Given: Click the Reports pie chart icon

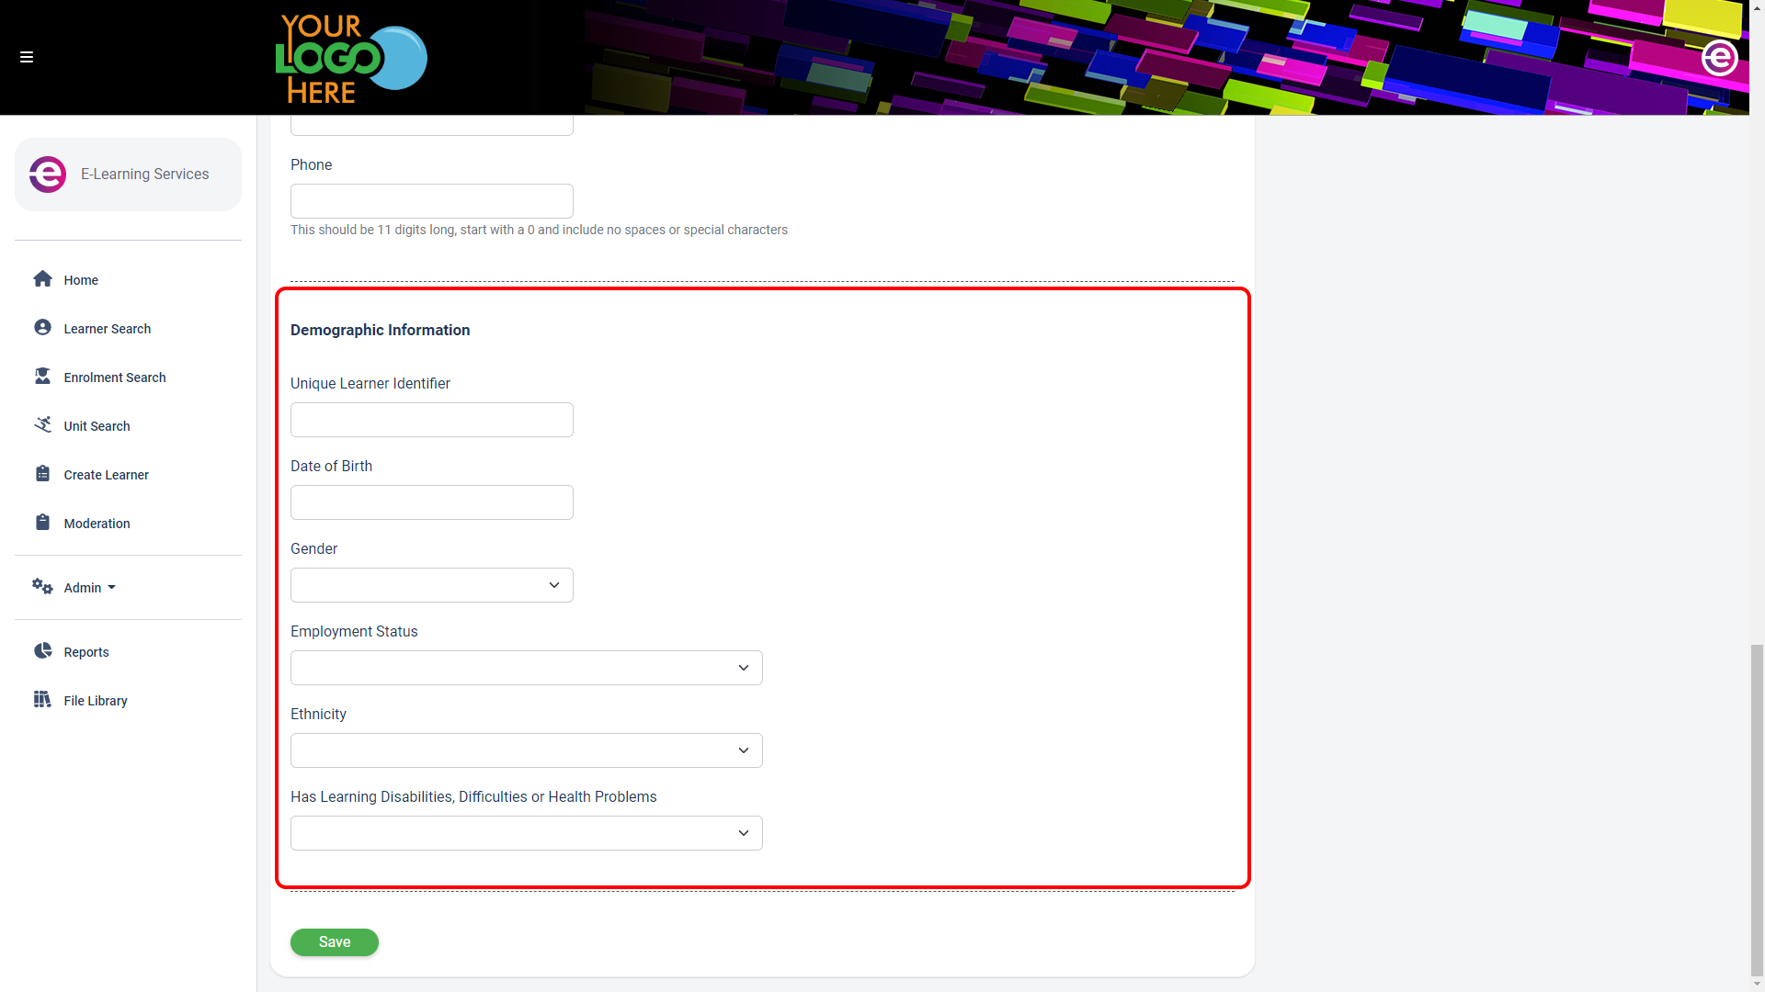Looking at the screenshot, I should pos(42,651).
